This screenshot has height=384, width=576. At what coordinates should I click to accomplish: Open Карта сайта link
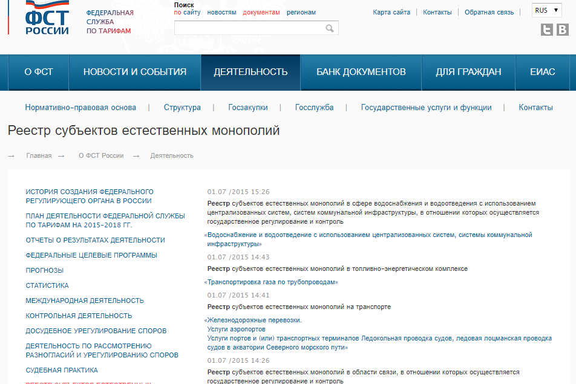[391, 11]
